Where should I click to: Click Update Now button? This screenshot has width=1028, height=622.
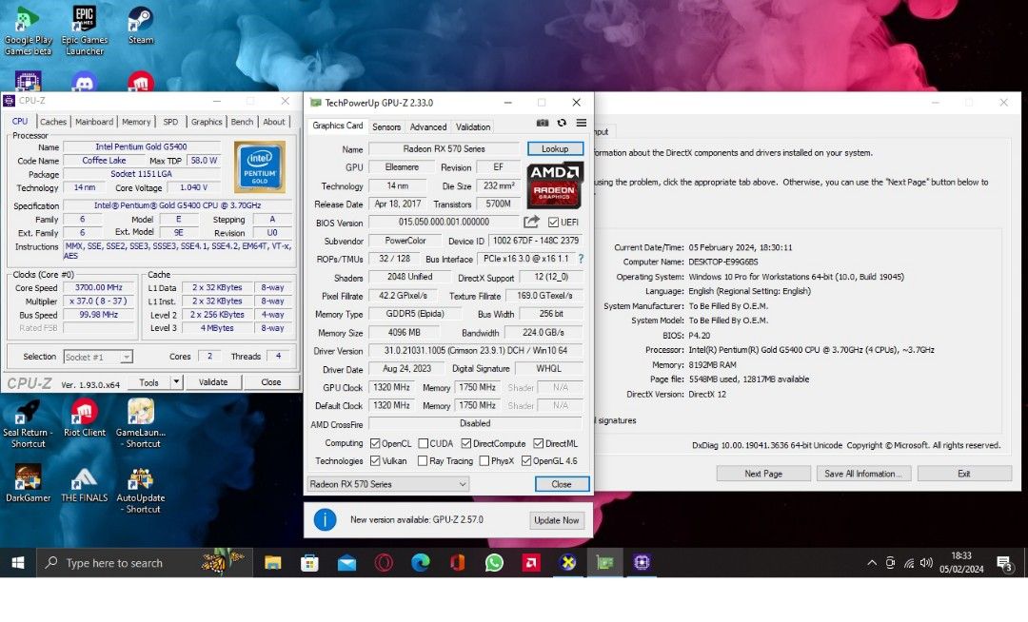[556, 520]
